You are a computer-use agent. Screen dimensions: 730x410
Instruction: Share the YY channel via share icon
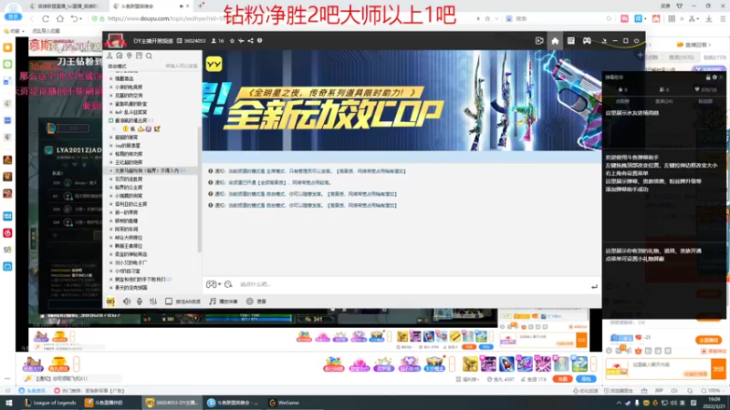[250, 41]
